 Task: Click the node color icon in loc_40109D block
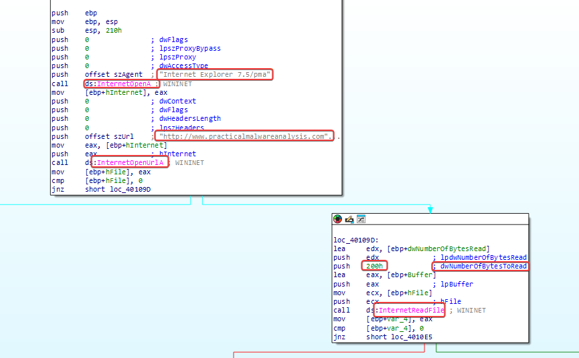pos(337,219)
